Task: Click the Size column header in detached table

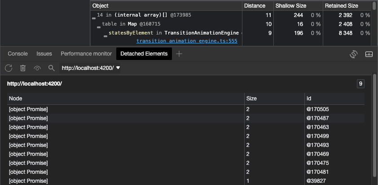Action: pyautogui.click(x=274, y=99)
